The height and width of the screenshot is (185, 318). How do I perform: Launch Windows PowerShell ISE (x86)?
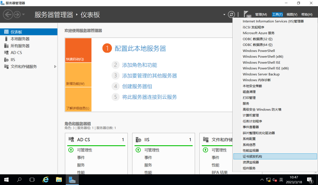pyautogui.click(x=275, y=68)
